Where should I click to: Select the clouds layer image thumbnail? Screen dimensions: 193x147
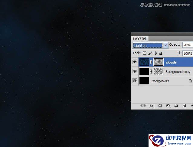point(144,62)
